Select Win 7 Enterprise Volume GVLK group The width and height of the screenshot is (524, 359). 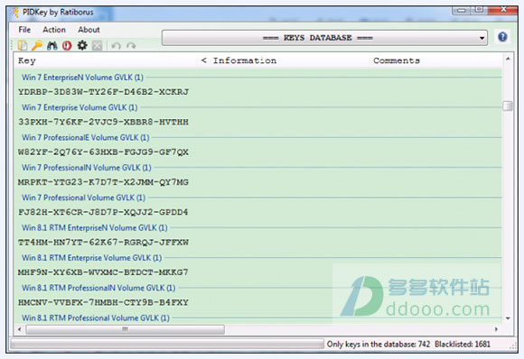80,107
